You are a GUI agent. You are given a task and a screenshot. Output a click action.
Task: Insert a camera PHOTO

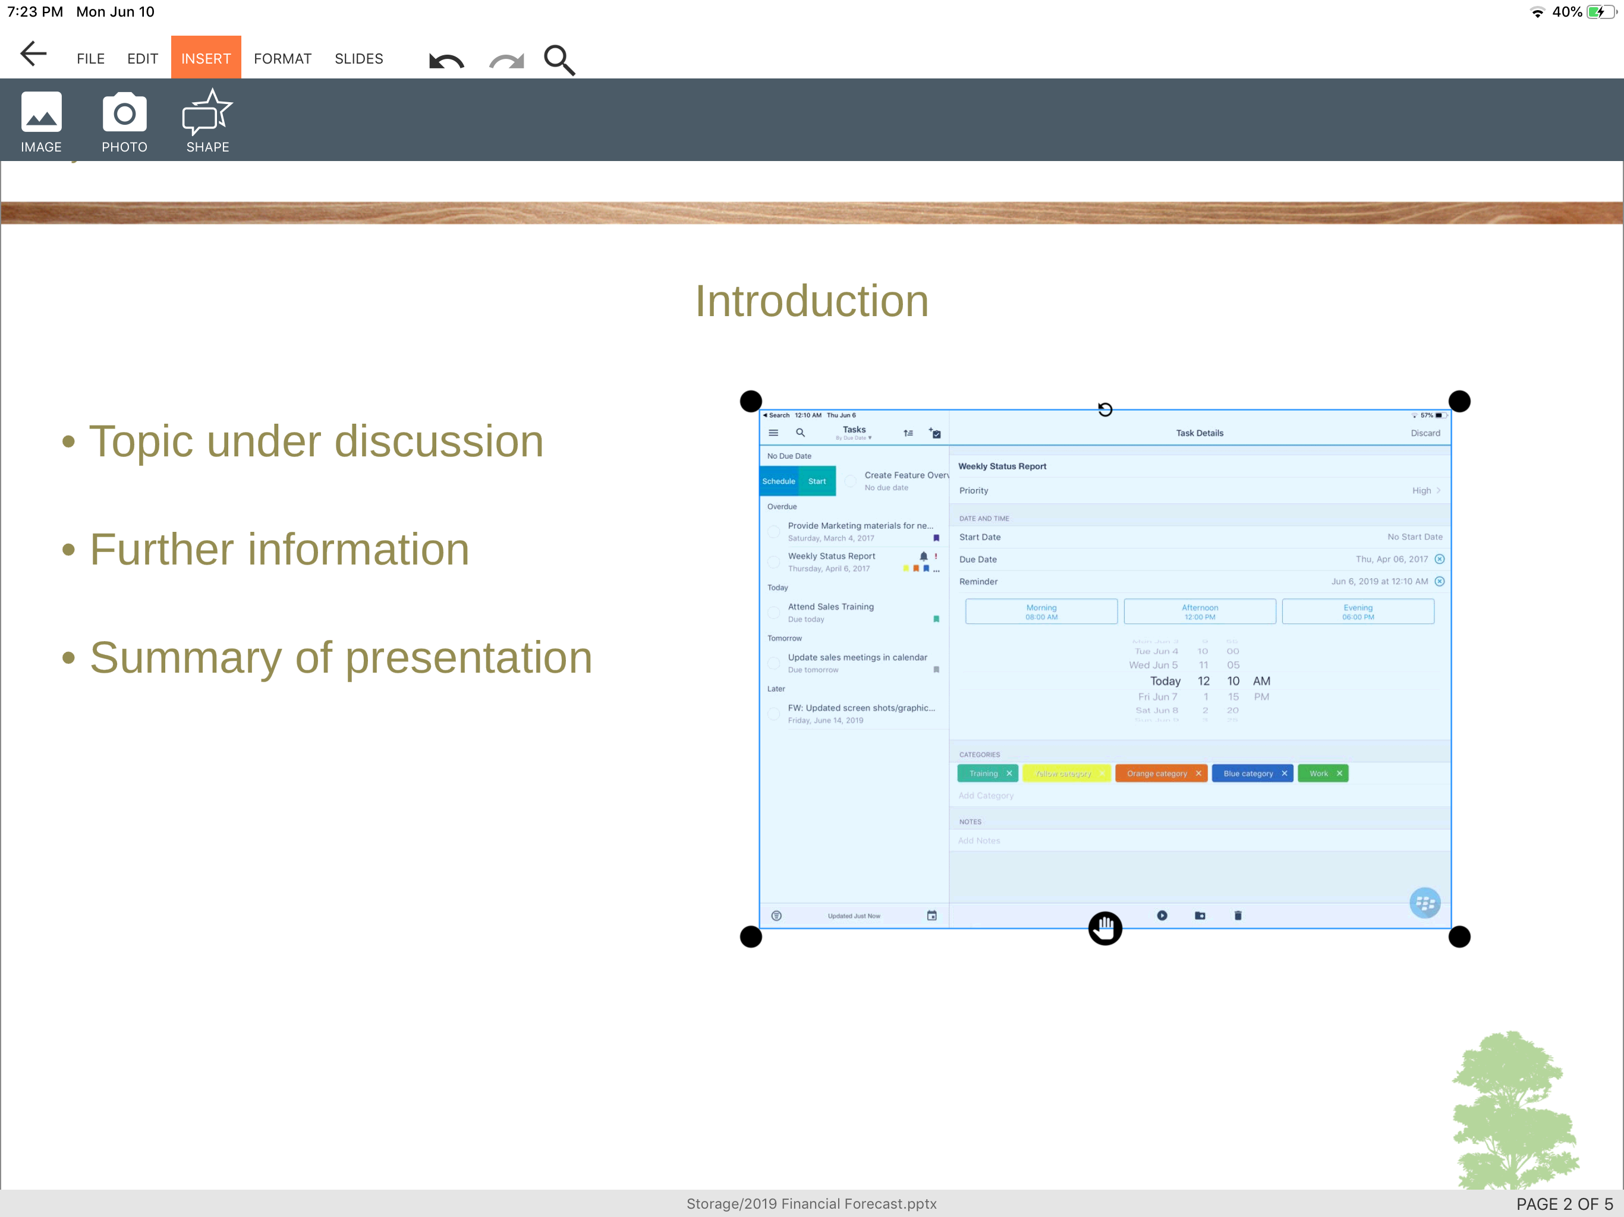click(x=124, y=122)
